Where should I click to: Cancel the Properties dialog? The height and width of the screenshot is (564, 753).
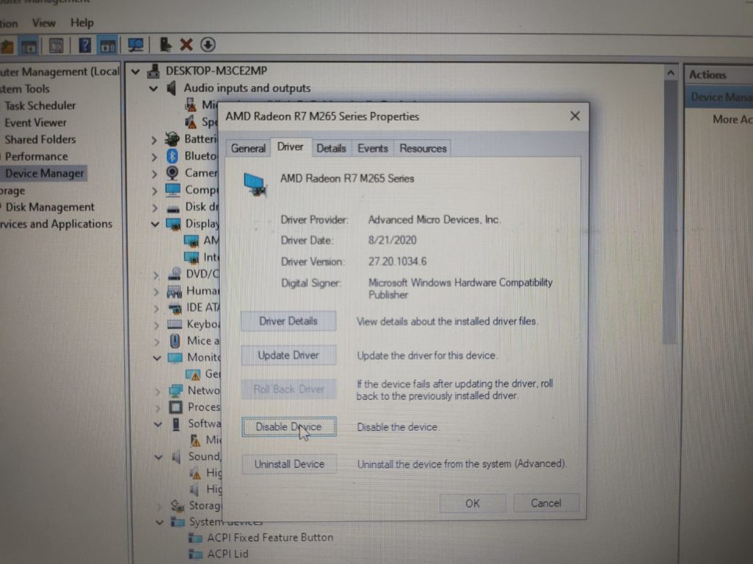(546, 503)
